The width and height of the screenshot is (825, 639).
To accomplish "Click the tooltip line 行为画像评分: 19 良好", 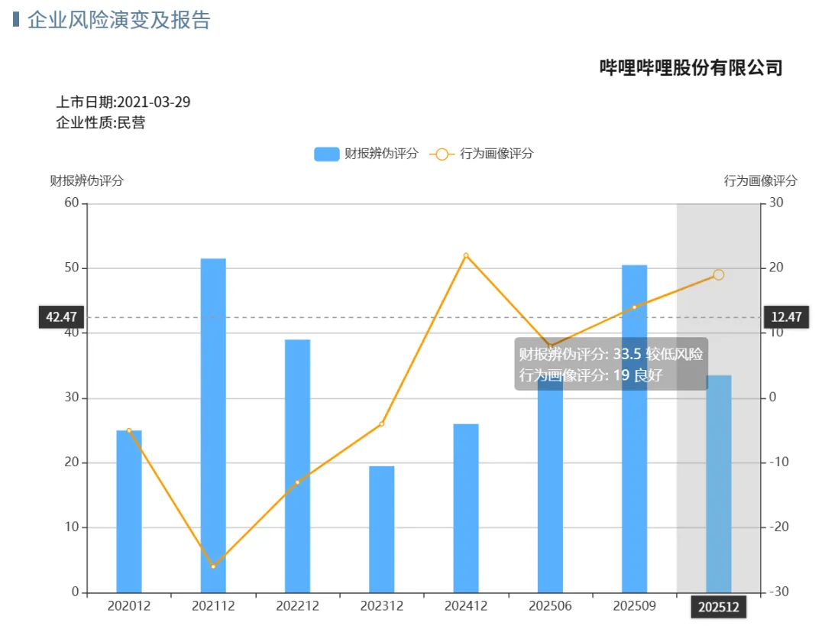I will pos(590,375).
